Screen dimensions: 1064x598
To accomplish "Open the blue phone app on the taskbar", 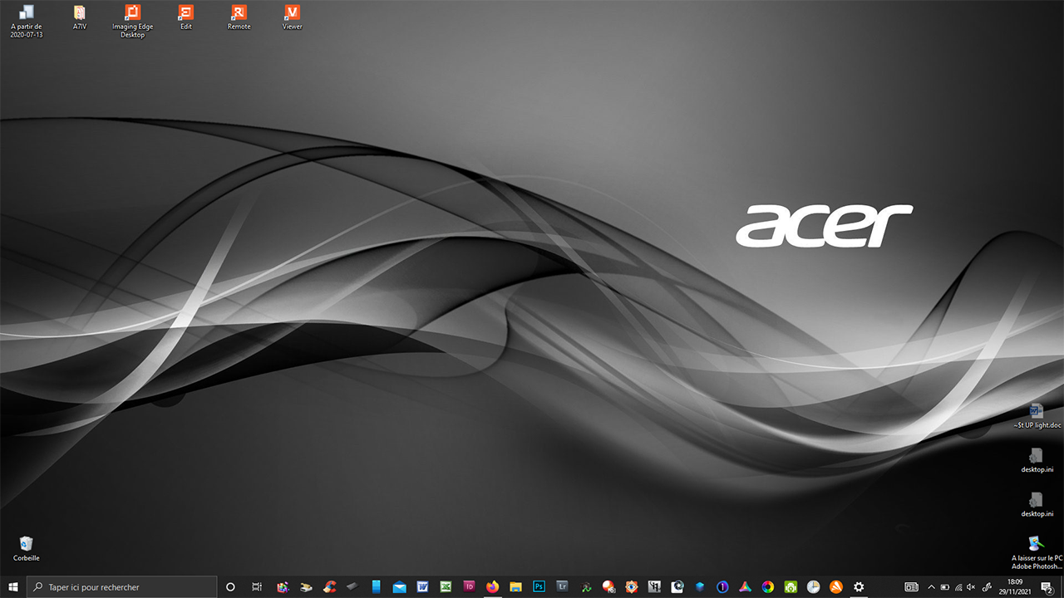I will tap(377, 587).
